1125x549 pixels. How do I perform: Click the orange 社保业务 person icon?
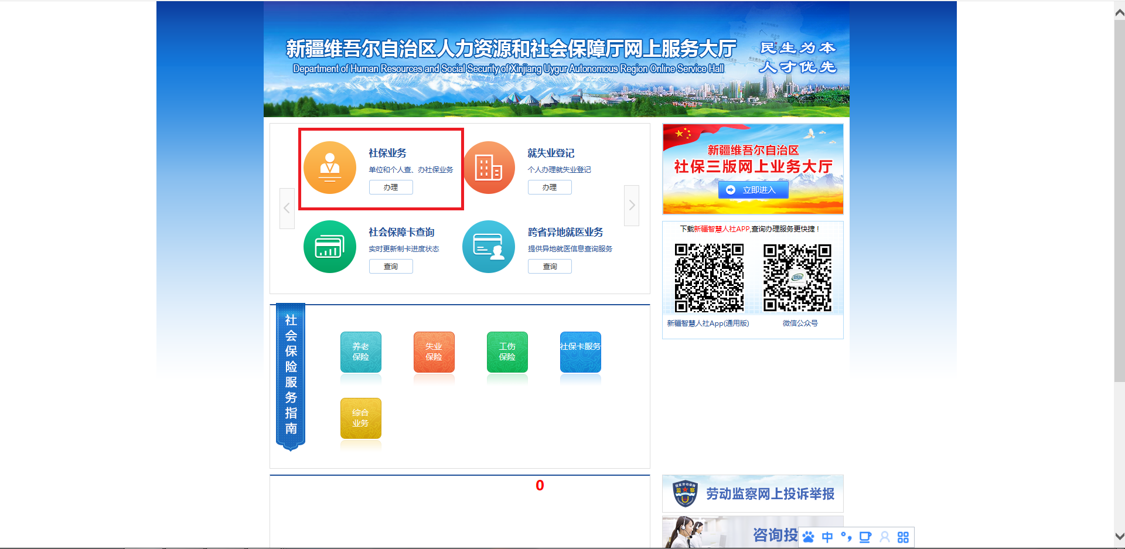click(330, 168)
